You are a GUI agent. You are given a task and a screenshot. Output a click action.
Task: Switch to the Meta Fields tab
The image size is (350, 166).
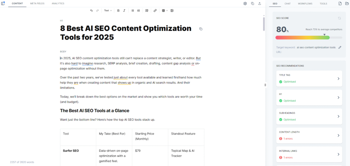click(x=37, y=3)
